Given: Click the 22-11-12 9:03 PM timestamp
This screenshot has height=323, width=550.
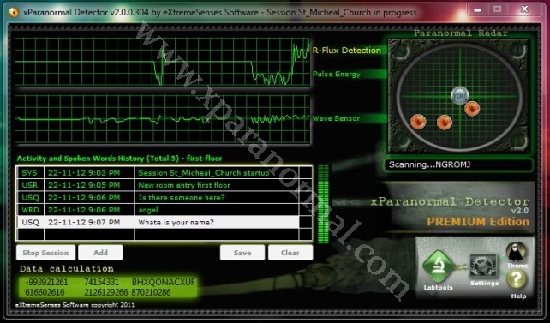Looking at the screenshot, I should click(x=84, y=173).
